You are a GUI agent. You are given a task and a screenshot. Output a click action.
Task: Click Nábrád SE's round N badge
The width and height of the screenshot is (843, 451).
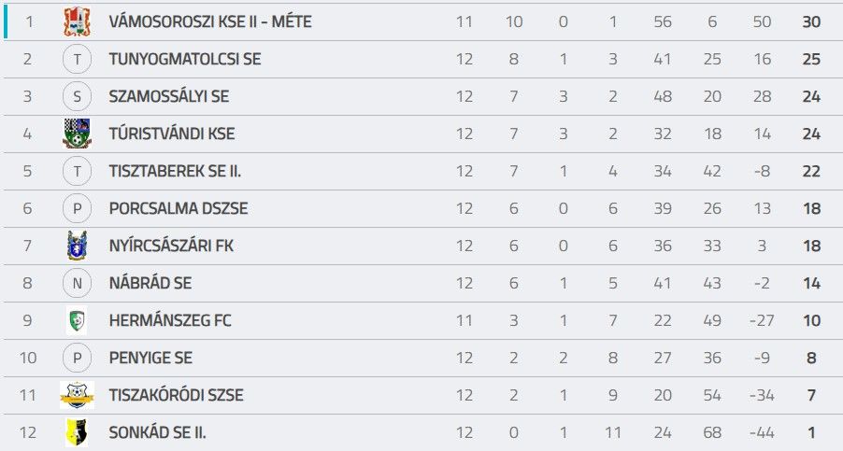click(77, 283)
